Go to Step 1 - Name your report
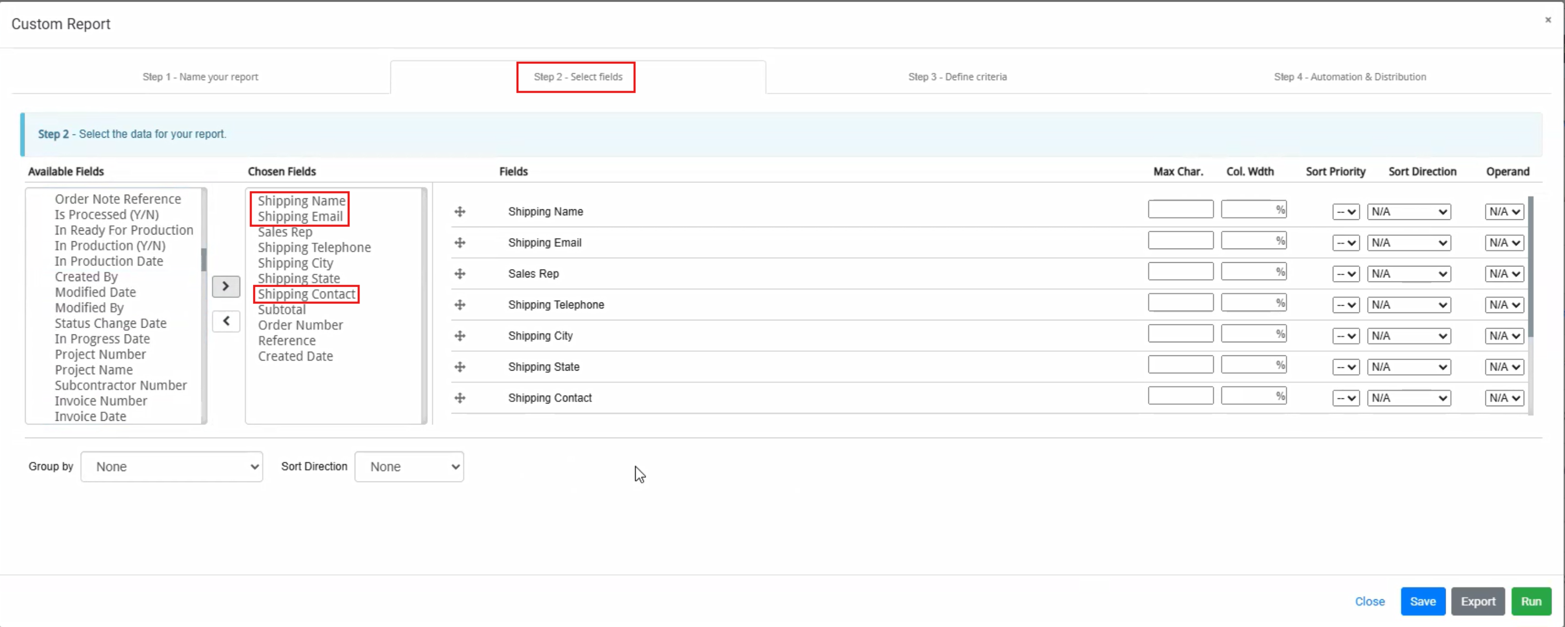The image size is (1565, 627). [x=200, y=76]
